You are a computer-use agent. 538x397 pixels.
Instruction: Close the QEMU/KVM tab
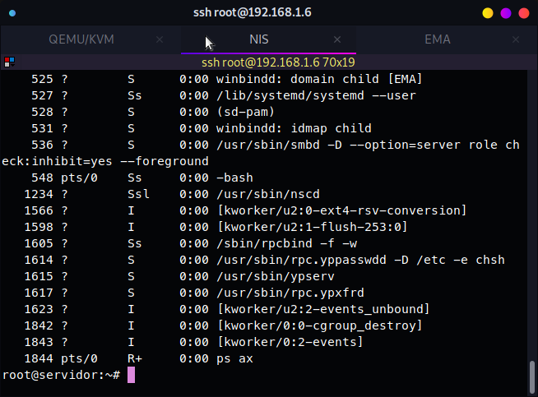point(160,39)
